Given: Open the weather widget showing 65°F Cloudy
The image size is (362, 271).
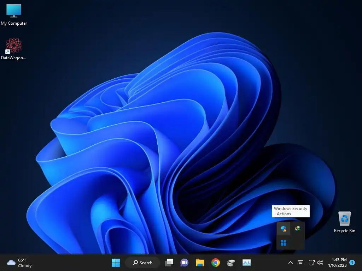Looking at the screenshot, I should tap(19, 263).
